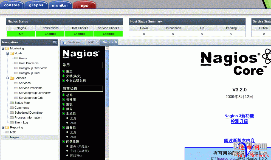Click the Hostgroup Overview item icon
The width and height of the screenshot is (271, 160).
point(16,68)
